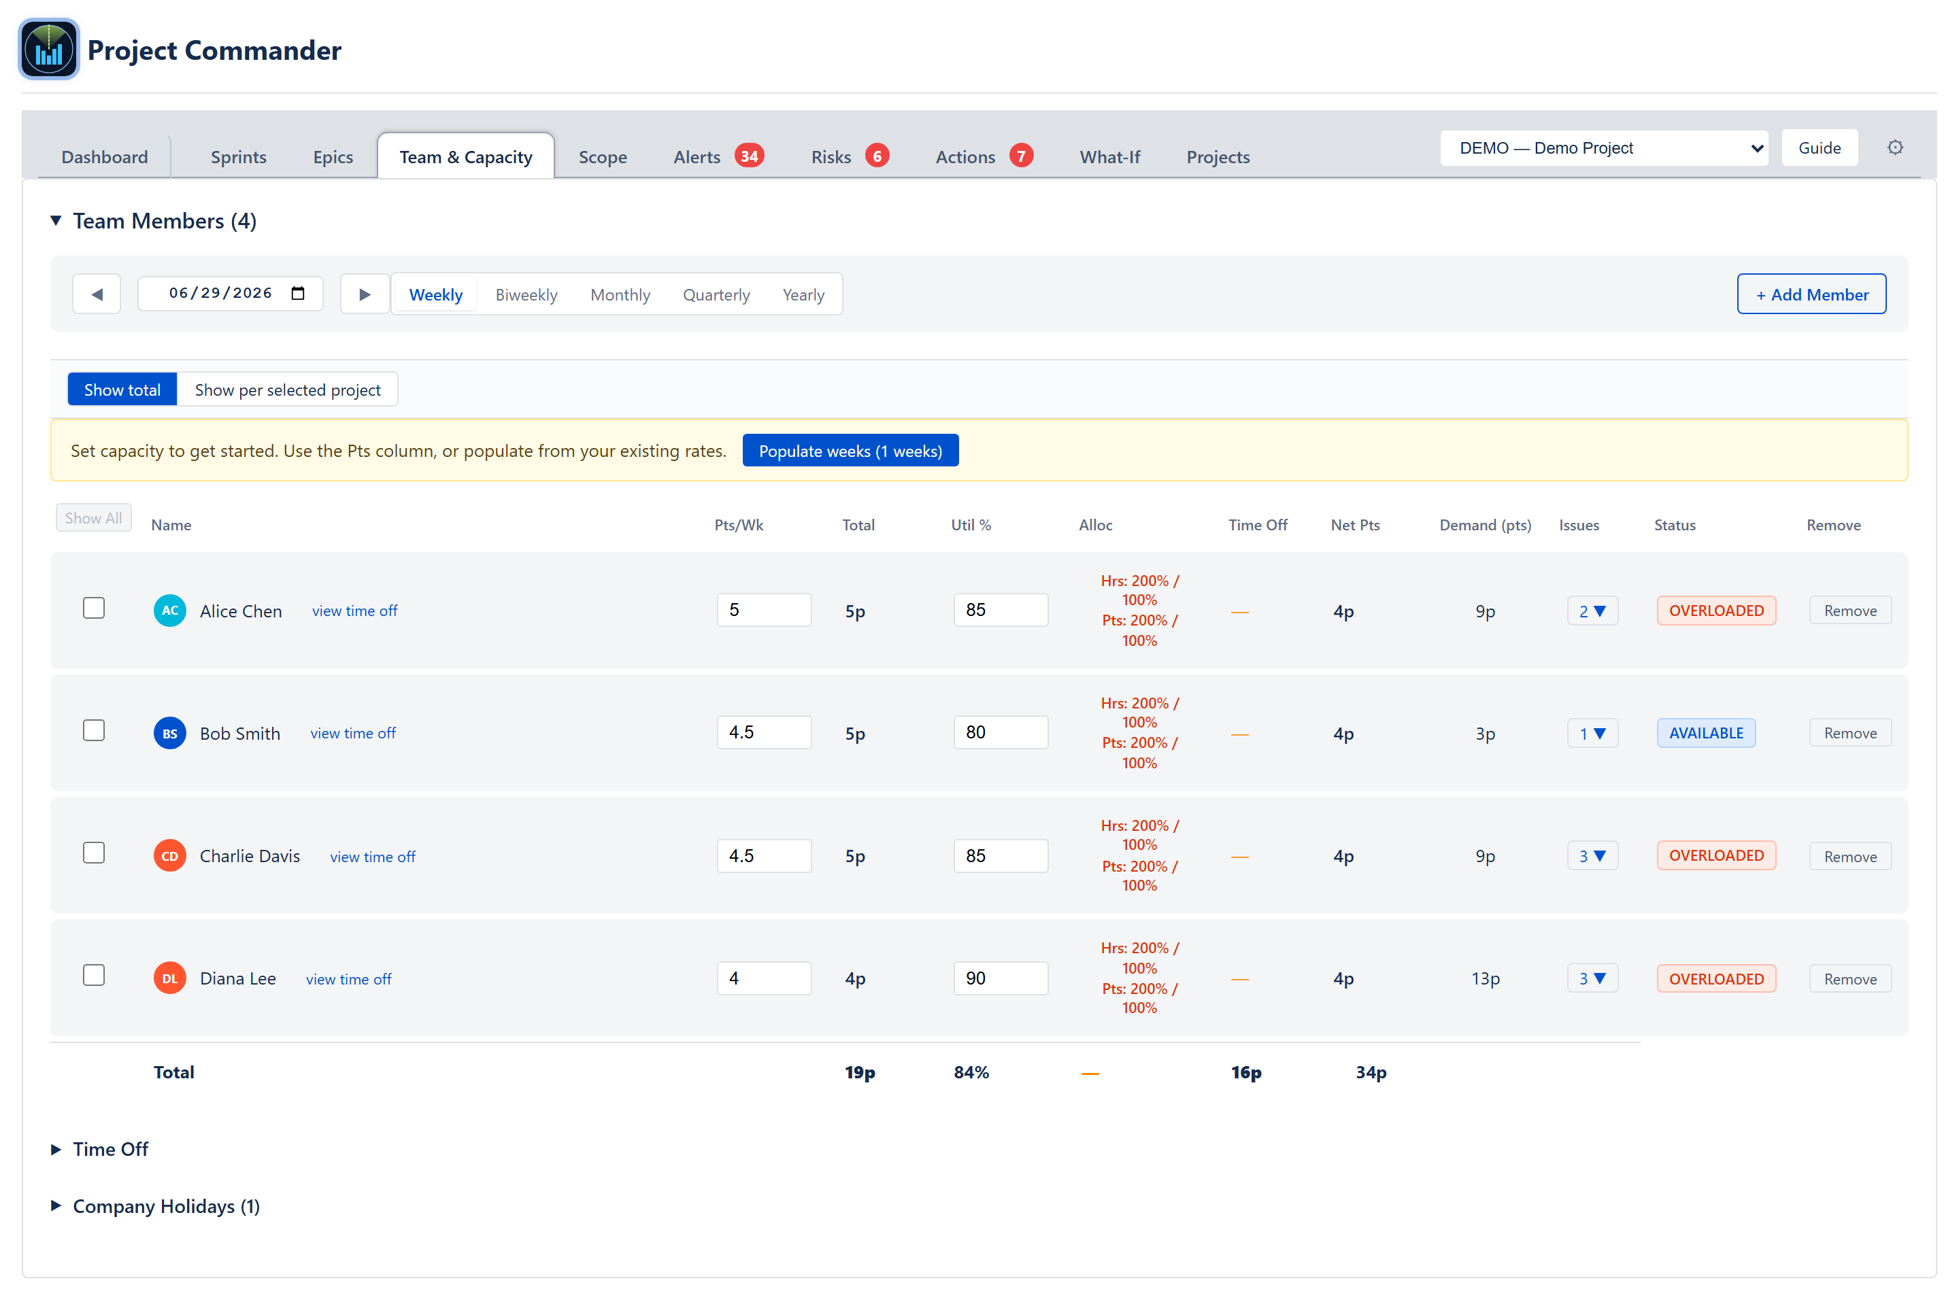Image resolution: width=1959 pixels, height=1300 pixels.
Task: Click the 34p total demand value
Action: pos(1370,1073)
